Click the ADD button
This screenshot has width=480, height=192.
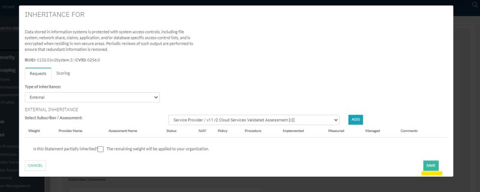click(356, 120)
